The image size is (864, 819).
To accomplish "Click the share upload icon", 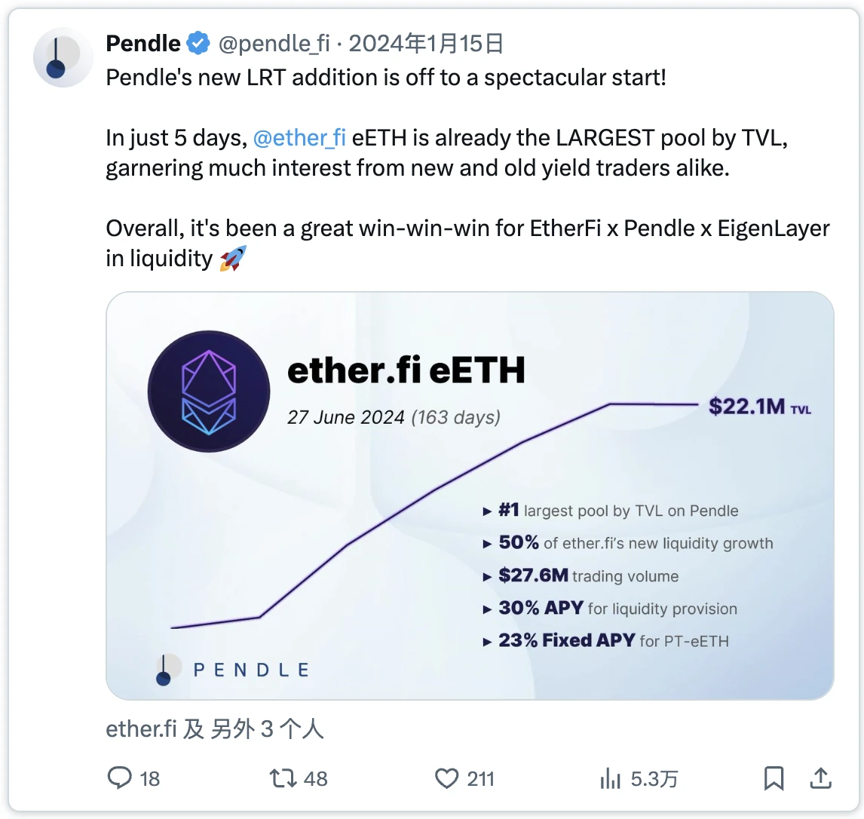I will click(821, 778).
